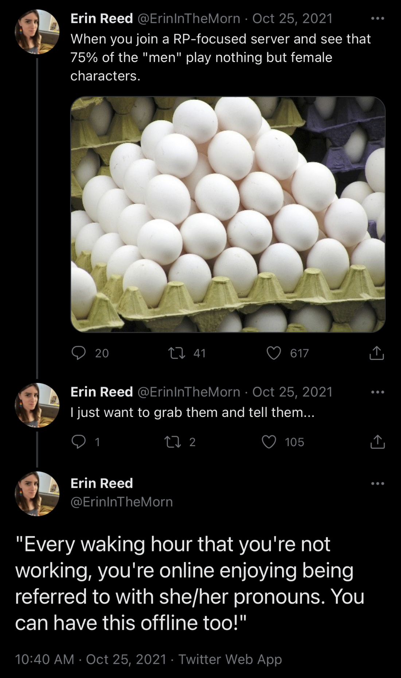Like the tweet with 617 likes

[x=274, y=353]
